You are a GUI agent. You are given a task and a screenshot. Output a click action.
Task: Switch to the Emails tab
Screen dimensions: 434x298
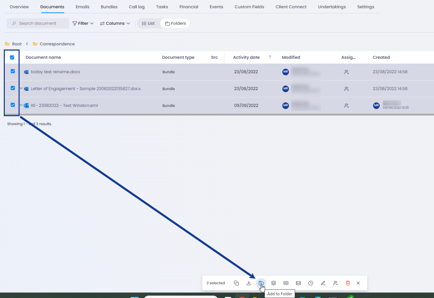point(82,7)
